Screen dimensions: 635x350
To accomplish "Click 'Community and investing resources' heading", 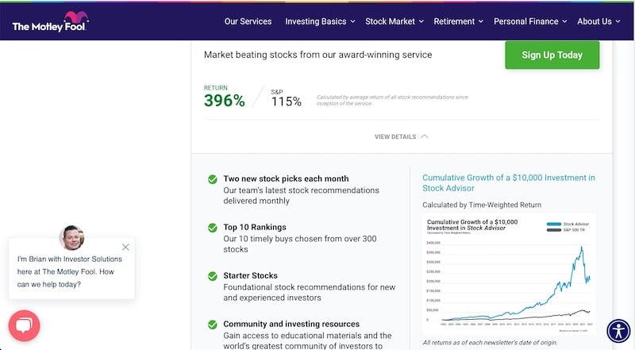I will pos(291,324).
